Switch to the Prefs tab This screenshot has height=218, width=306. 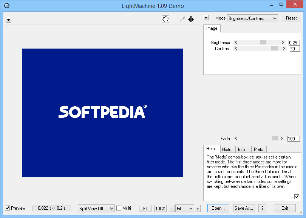258,149
